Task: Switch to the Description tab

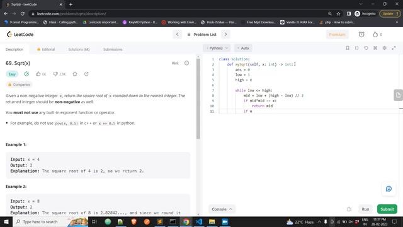Action: [x=14, y=49]
